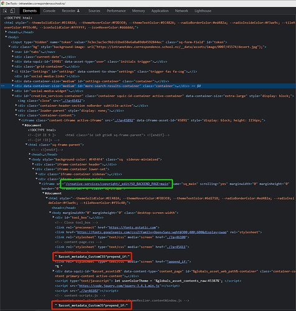Viewport: 296px width, 311px height.
Task: Select the content-page.css comment line
Action: [78, 242]
